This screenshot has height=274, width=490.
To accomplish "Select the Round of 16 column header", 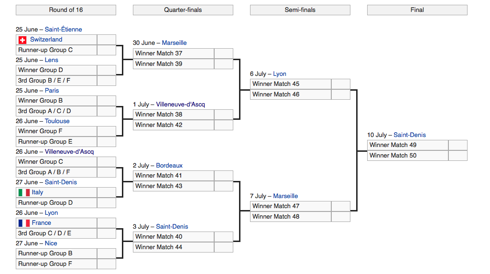I will [x=66, y=10].
